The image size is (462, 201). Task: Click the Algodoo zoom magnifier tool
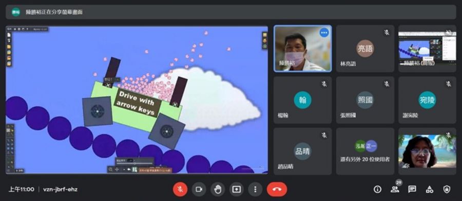(110, 170)
